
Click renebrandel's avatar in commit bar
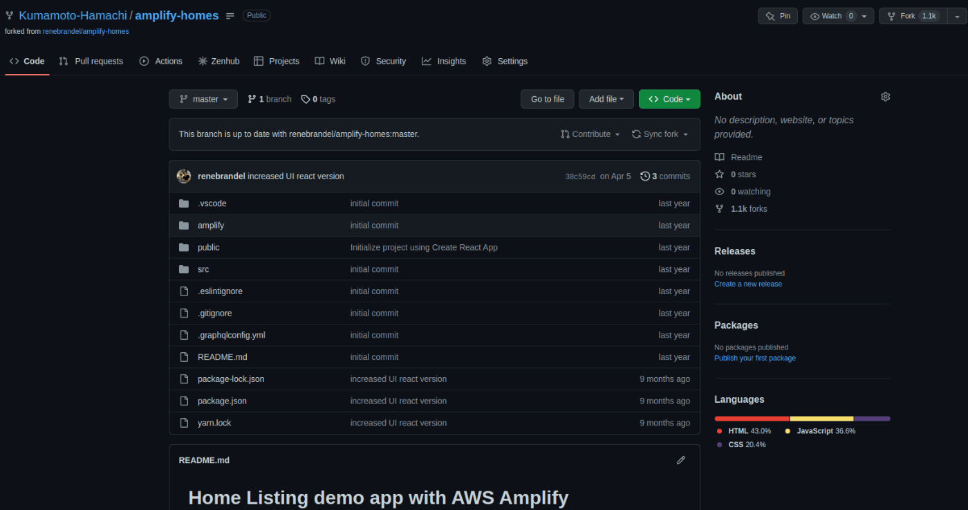tap(184, 176)
